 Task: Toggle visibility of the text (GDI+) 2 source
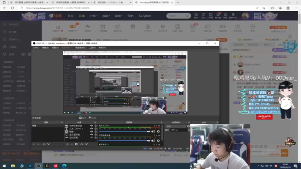[91, 128]
